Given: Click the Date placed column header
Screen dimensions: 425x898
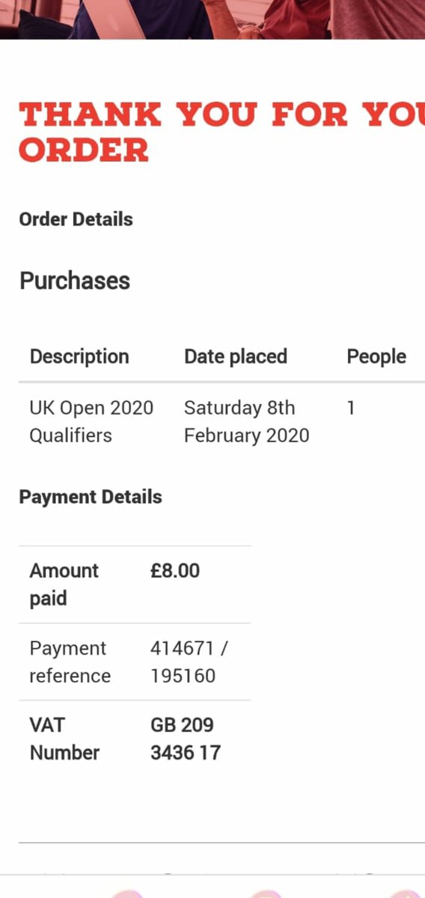Looking at the screenshot, I should coord(236,356).
